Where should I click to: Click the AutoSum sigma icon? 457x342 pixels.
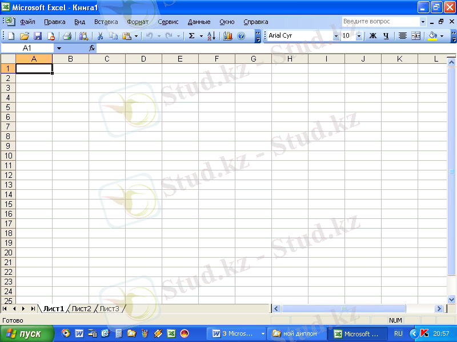click(191, 36)
